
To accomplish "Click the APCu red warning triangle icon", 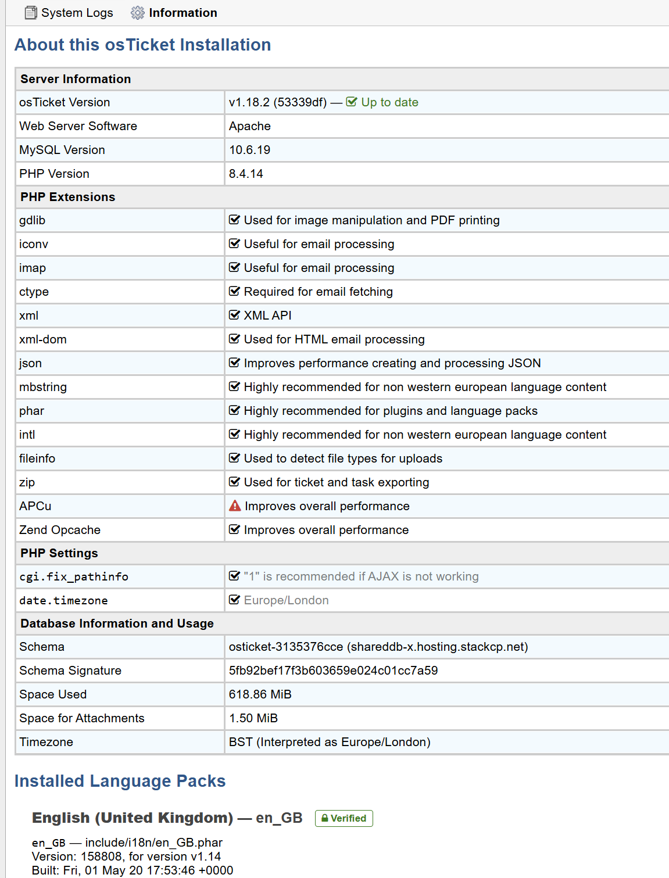I will pyautogui.click(x=235, y=506).
